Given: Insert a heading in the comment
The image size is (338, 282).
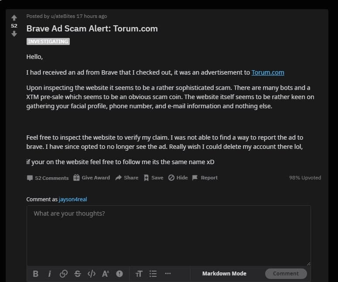Looking at the screenshot, I should [139, 274].
